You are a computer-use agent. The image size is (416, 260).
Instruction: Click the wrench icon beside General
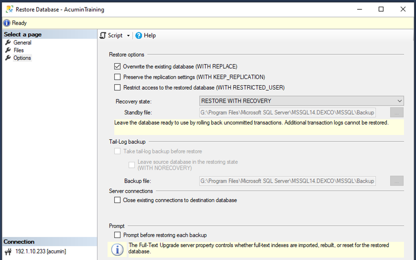point(8,43)
